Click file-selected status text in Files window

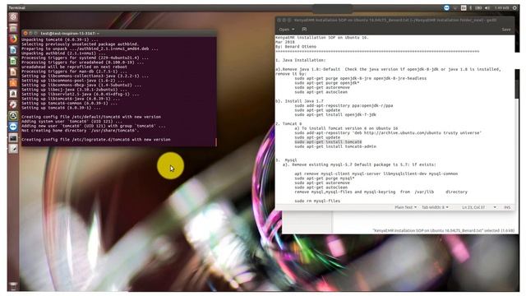[x=444, y=230]
